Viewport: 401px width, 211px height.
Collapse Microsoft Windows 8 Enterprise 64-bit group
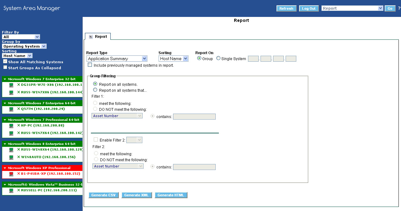[5, 144]
